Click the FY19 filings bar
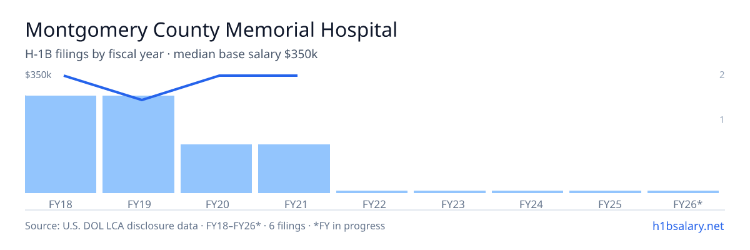 coord(138,144)
